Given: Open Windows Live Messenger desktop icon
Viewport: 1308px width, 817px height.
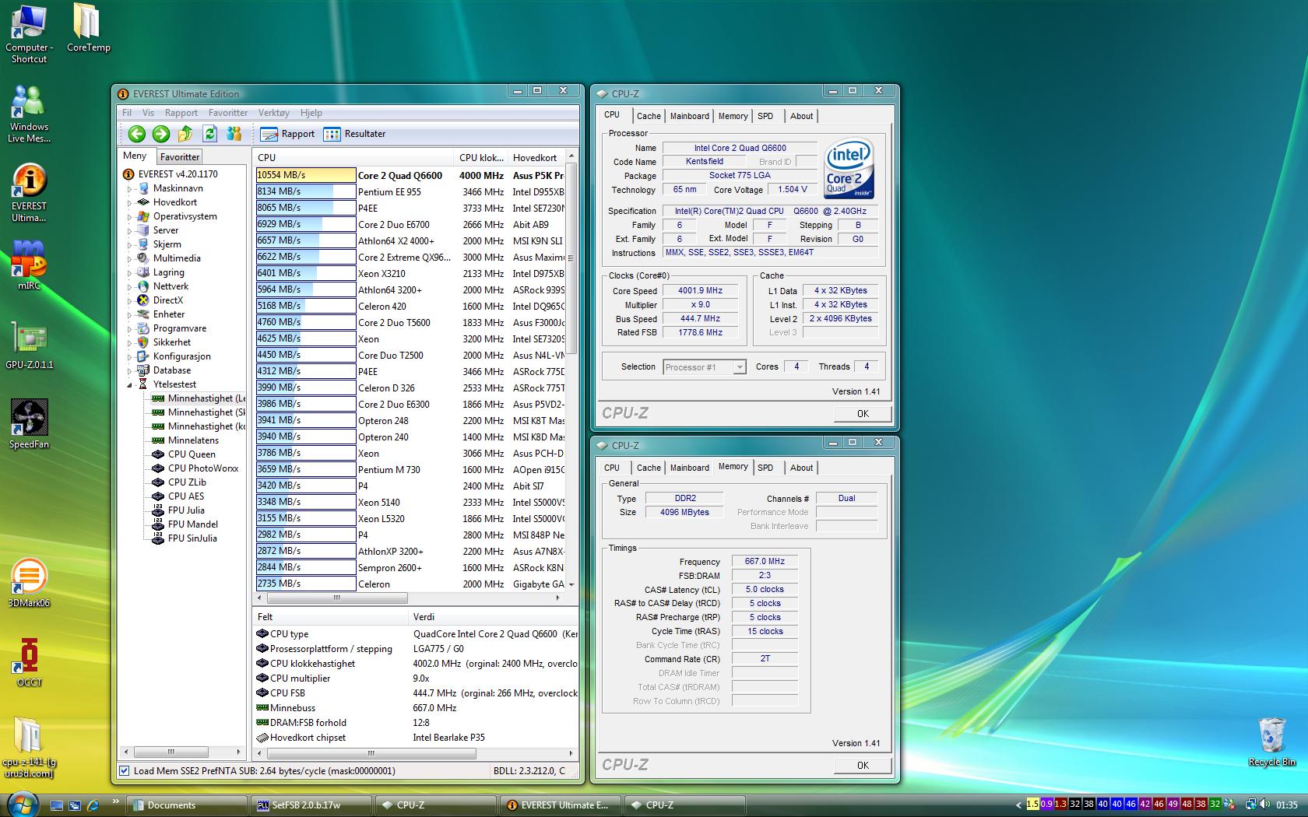Looking at the screenshot, I should coord(29,114).
